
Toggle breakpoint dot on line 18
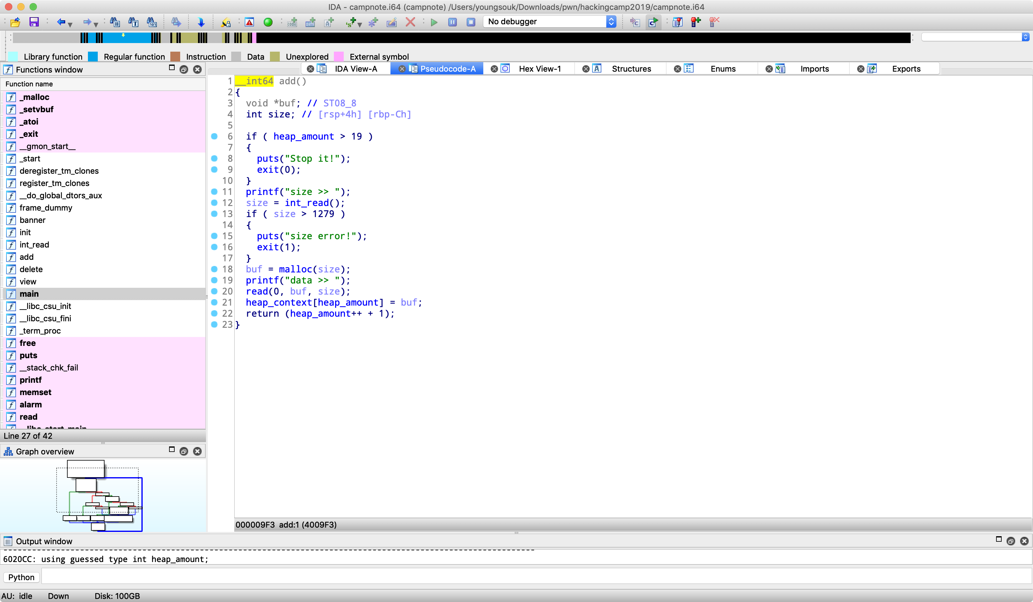tap(214, 269)
